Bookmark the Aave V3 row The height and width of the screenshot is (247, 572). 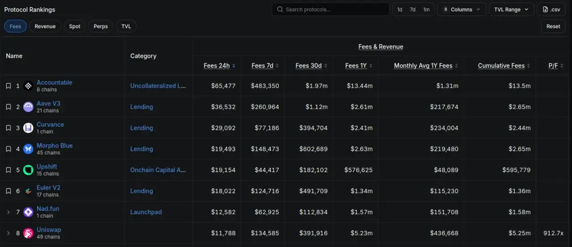pos(8,107)
